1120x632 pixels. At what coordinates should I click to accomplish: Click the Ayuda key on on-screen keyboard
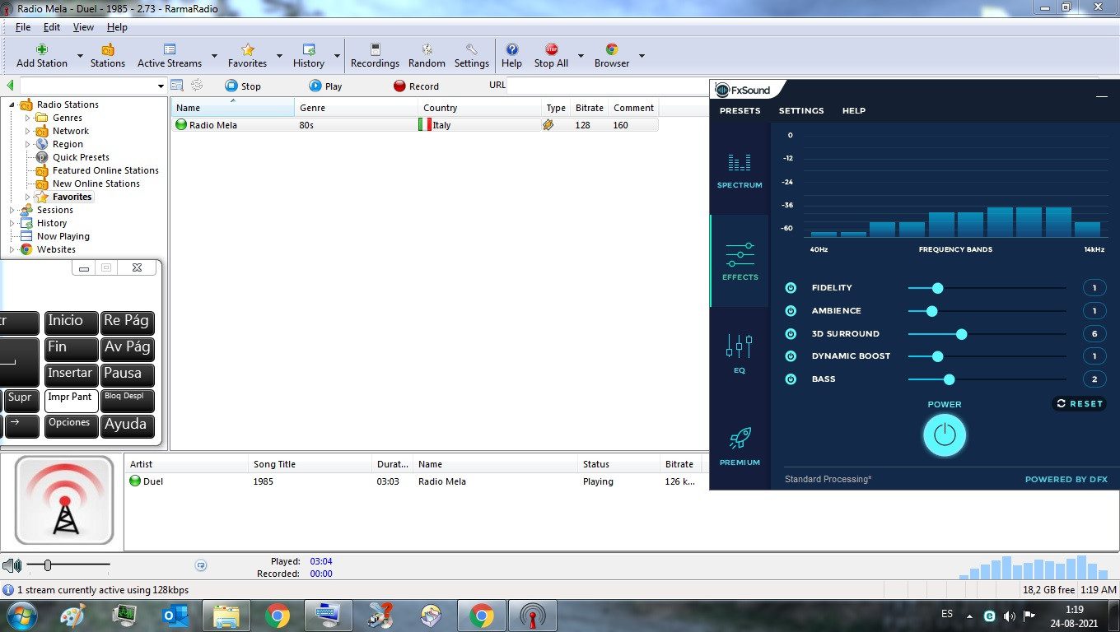128,426
